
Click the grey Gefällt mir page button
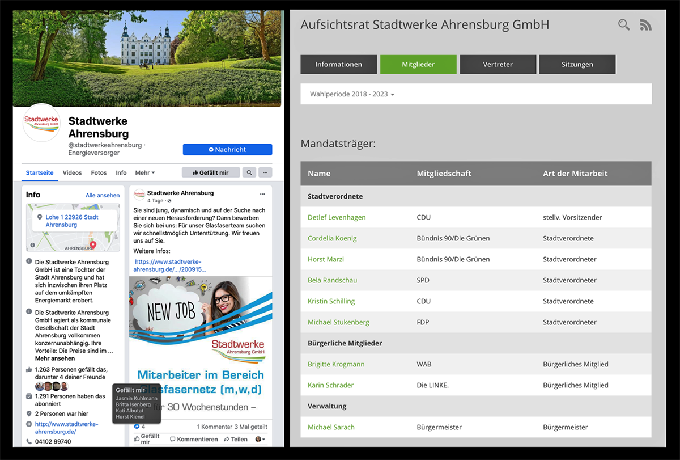click(211, 172)
